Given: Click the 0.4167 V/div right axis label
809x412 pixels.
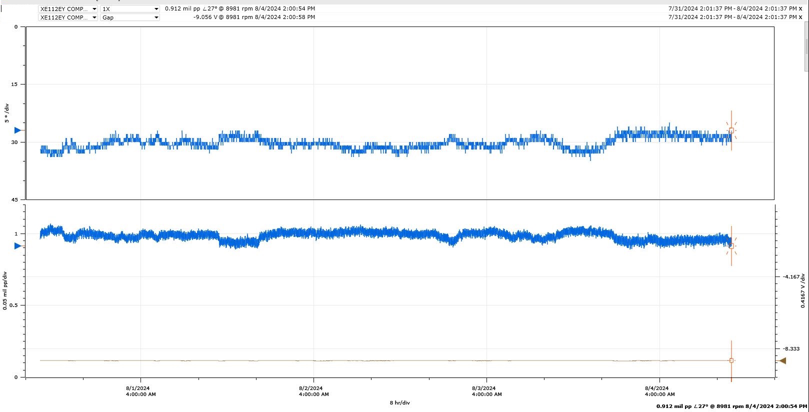Looking at the screenshot, I should [803, 290].
